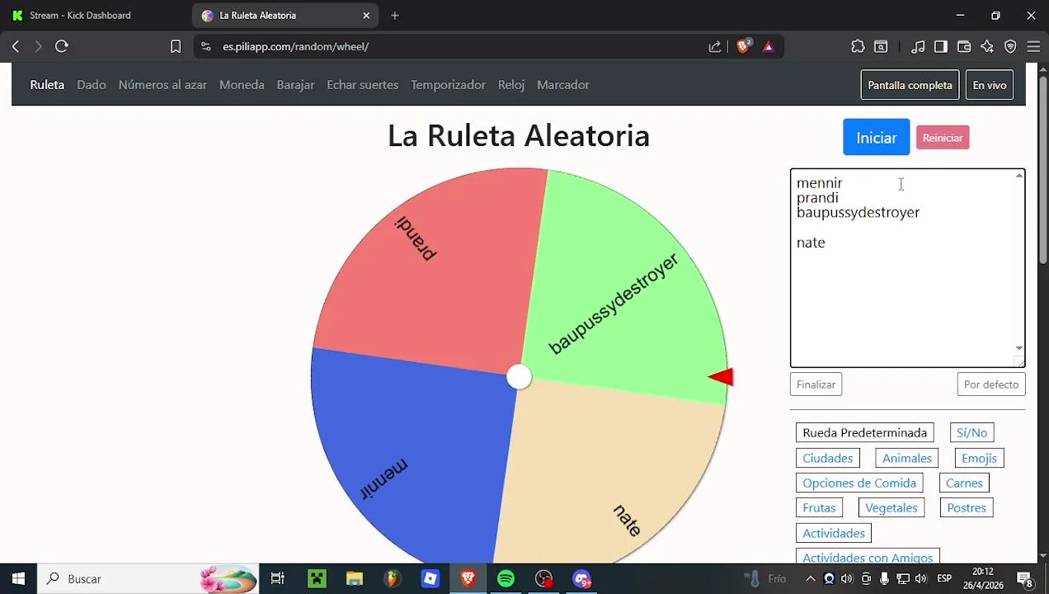Close the La Ruleta Aleatoria tab
This screenshot has height=594, width=1049.
coord(366,16)
